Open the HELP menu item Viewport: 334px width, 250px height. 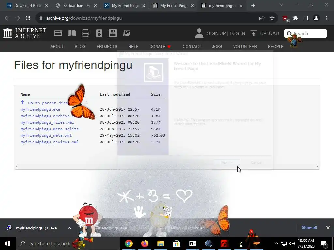tap(133, 46)
